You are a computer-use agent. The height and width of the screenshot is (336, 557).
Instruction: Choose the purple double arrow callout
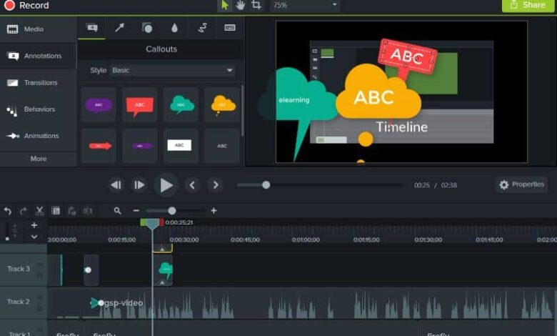click(x=139, y=146)
